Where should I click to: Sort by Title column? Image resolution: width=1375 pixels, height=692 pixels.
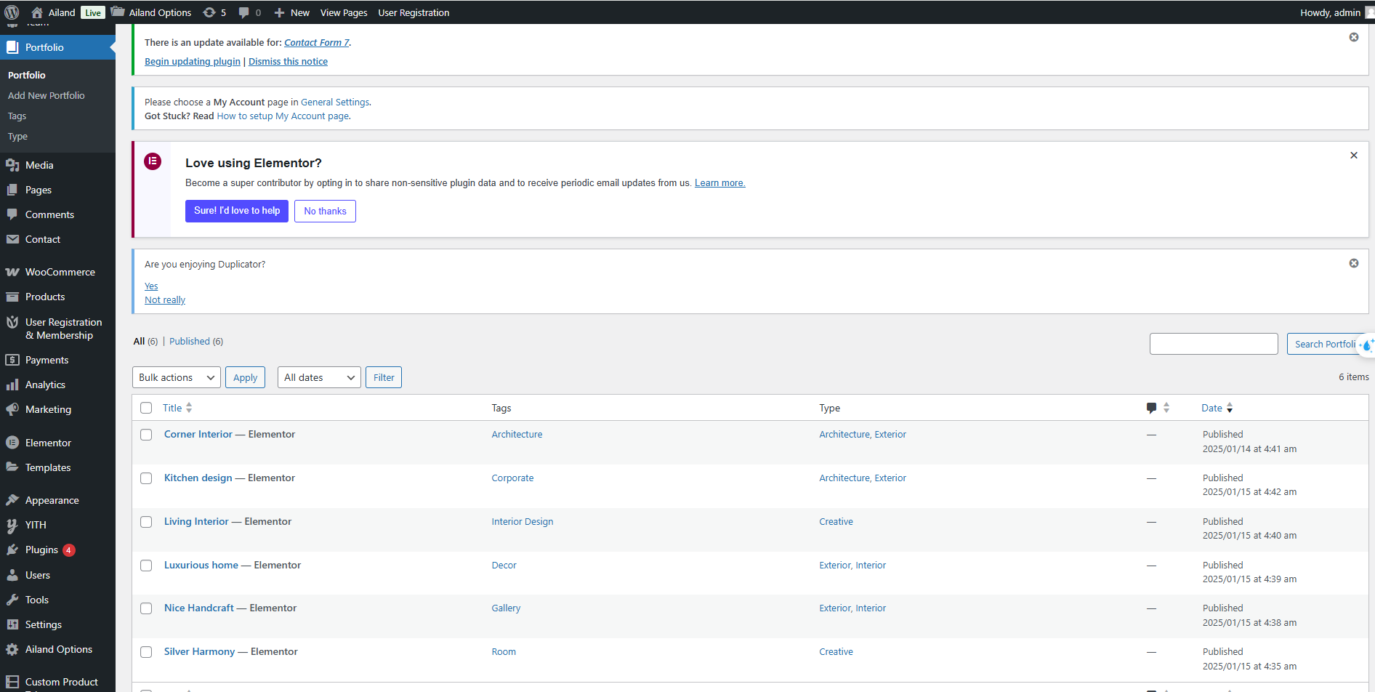pos(177,408)
